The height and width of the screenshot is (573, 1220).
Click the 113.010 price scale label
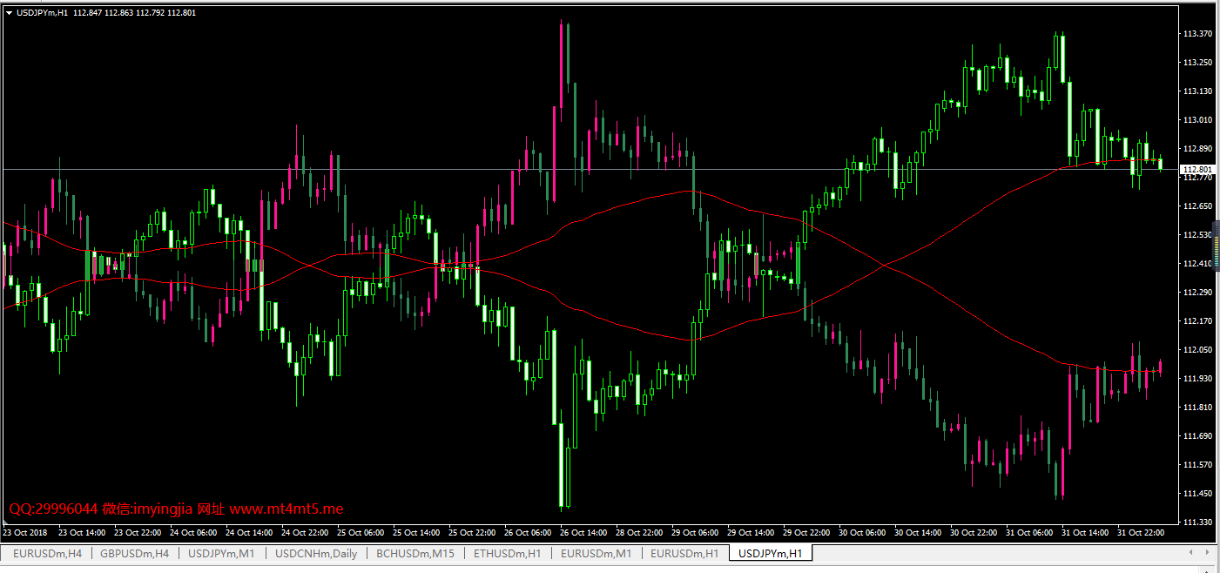click(x=1197, y=119)
